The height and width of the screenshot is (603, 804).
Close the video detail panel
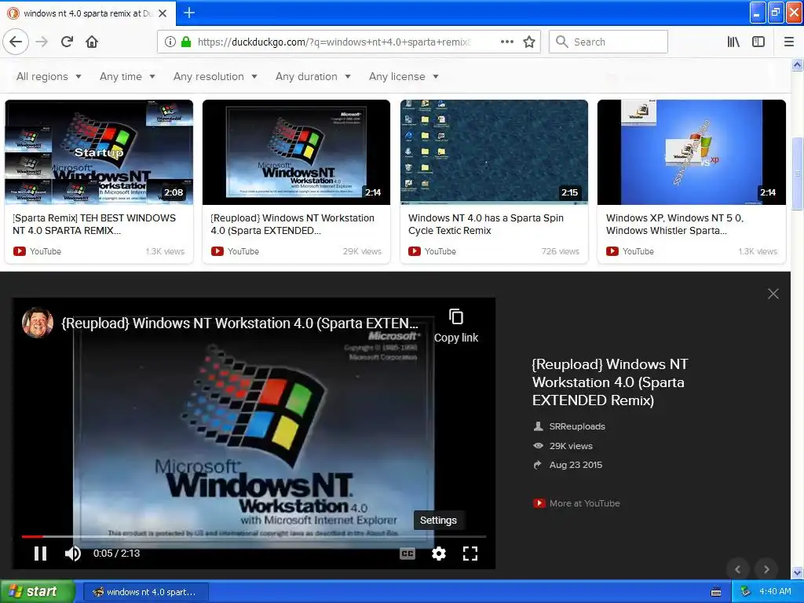pos(773,294)
